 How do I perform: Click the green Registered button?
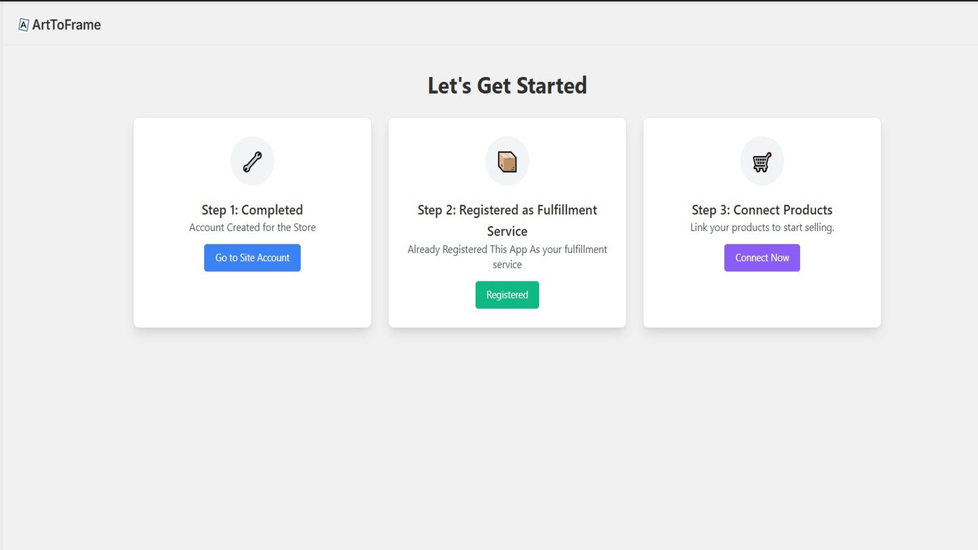click(x=507, y=295)
